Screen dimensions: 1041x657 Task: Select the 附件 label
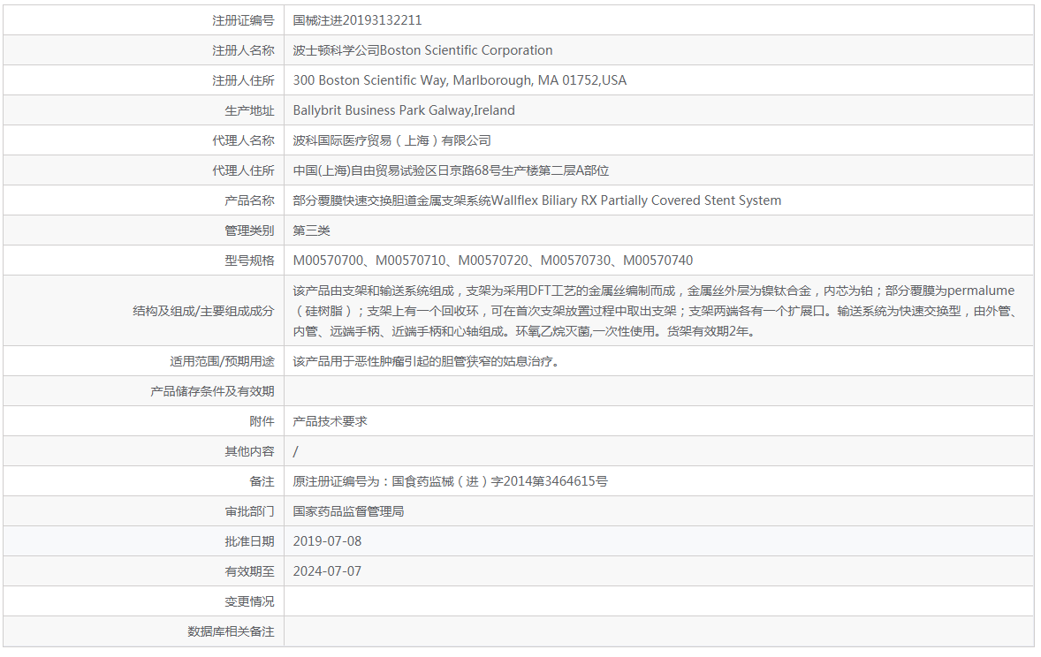(262, 421)
